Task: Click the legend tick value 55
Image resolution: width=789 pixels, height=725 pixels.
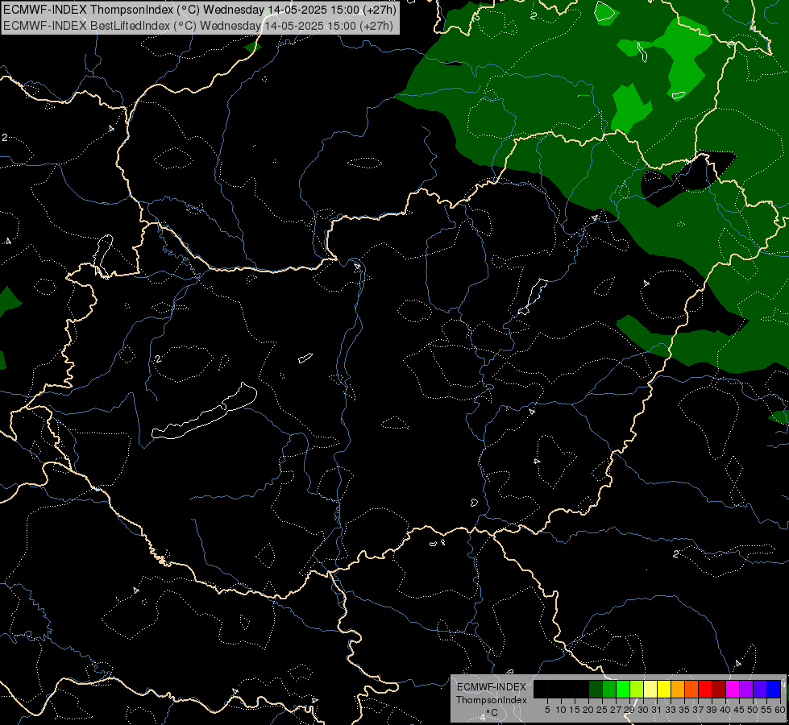Action: [x=766, y=710]
